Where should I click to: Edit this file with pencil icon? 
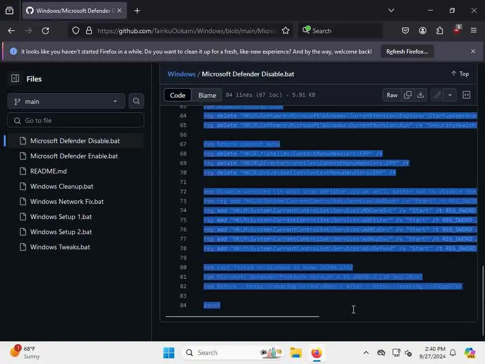pyautogui.click(x=437, y=95)
